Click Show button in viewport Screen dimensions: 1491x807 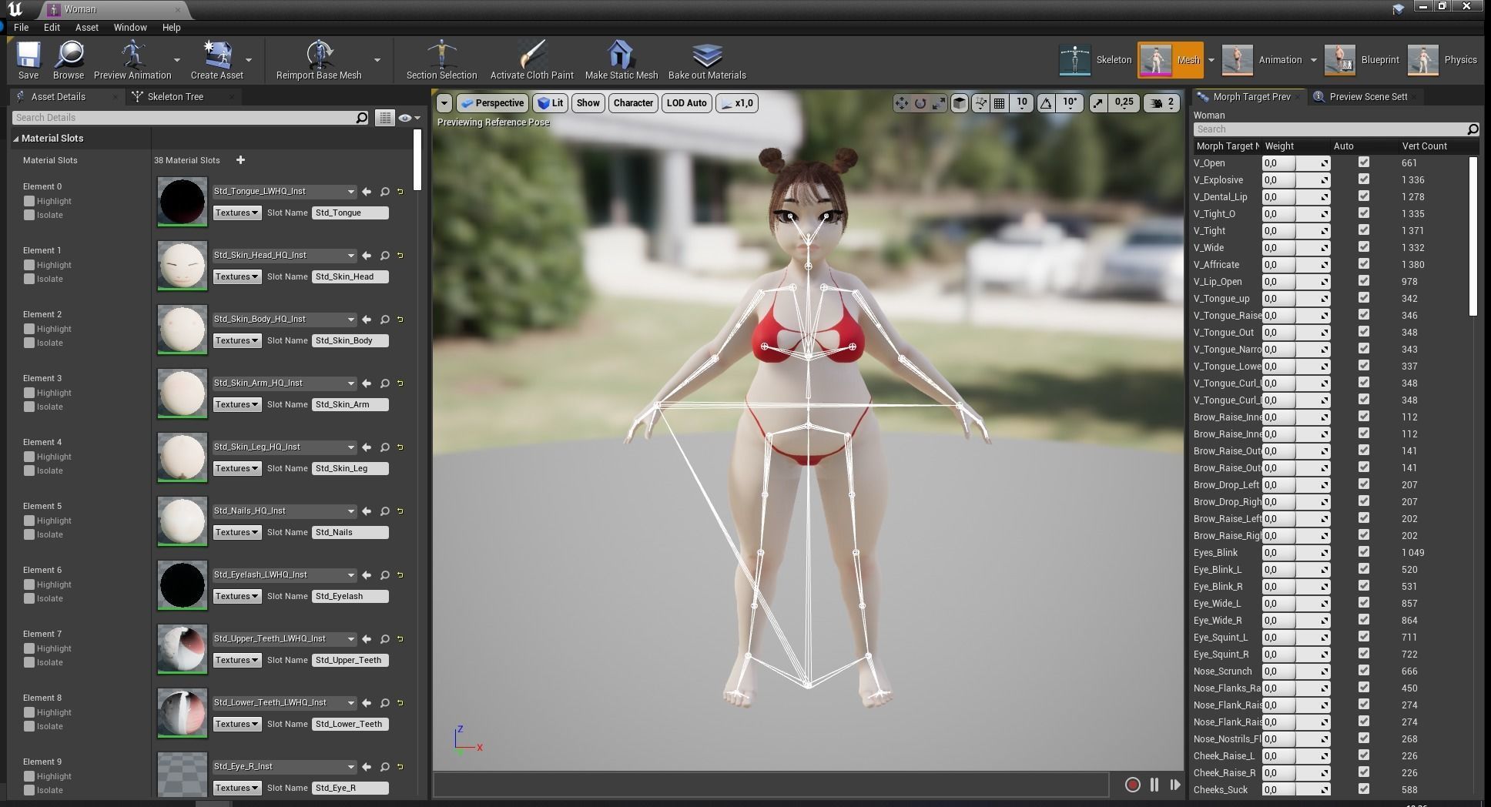[x=588, y=103]
